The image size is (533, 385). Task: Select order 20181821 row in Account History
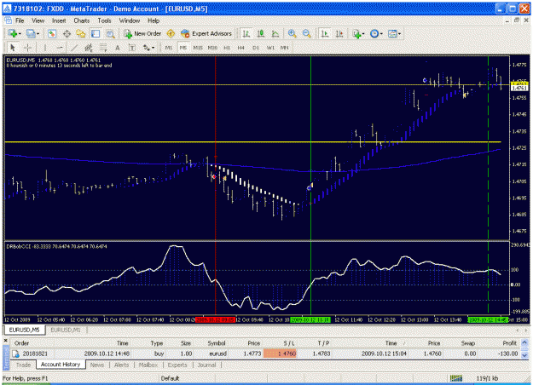(266, 353)
